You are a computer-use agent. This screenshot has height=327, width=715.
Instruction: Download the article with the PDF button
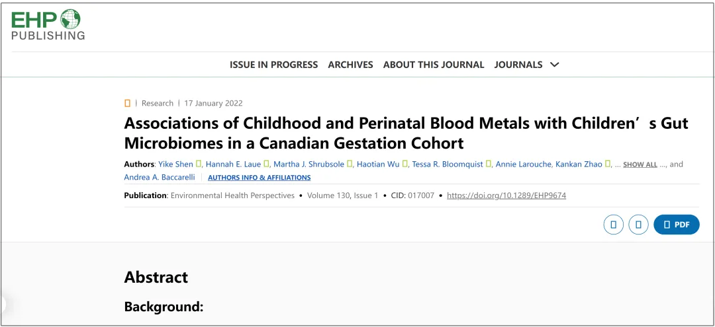pyautogui.click(x=676, y=225)
